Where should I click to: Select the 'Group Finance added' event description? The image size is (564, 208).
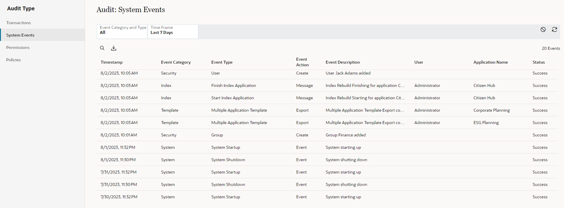click(x=346, y=135)
